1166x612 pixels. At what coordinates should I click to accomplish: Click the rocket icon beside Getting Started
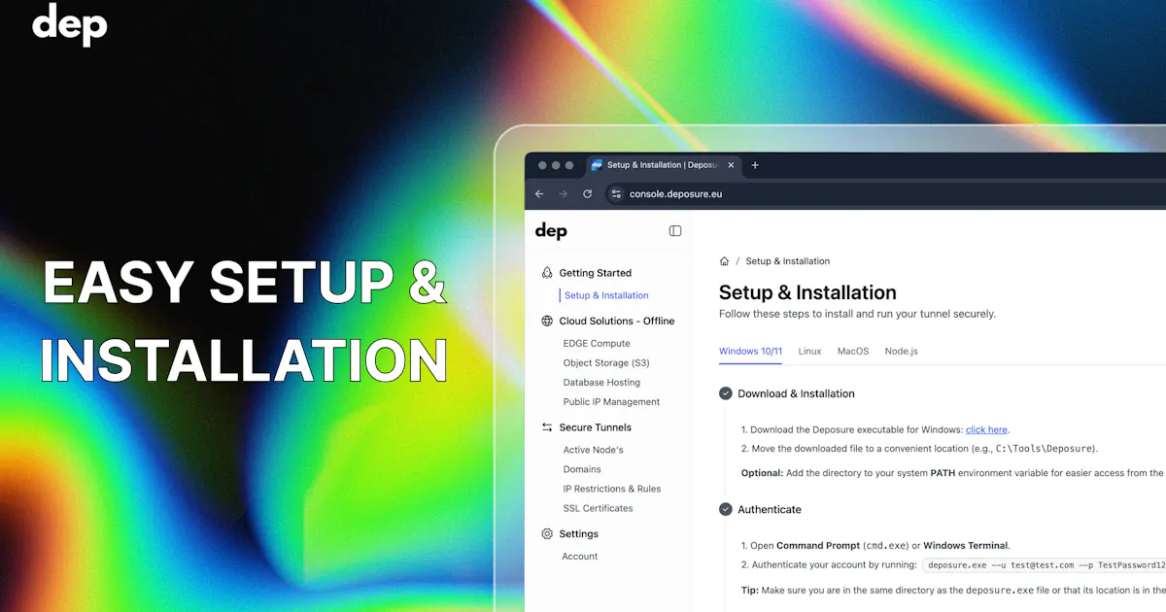click(547, 273)
